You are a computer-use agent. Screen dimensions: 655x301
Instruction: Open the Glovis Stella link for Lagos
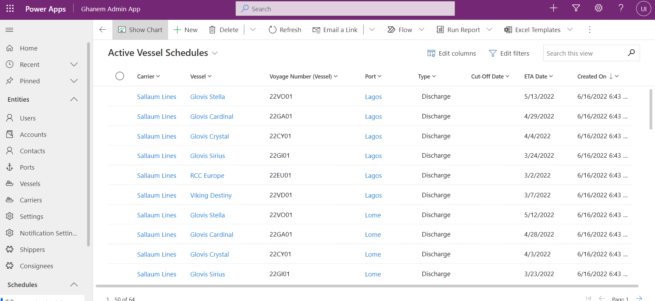tap(207, 97)
